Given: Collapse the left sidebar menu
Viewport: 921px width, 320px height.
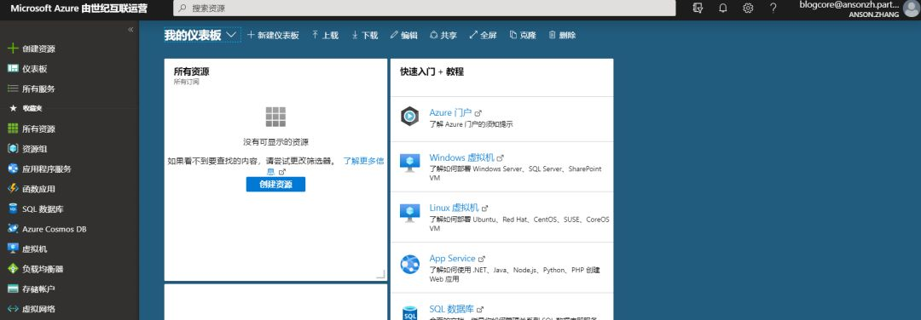Looking at the screenshot, I should 130,29.
